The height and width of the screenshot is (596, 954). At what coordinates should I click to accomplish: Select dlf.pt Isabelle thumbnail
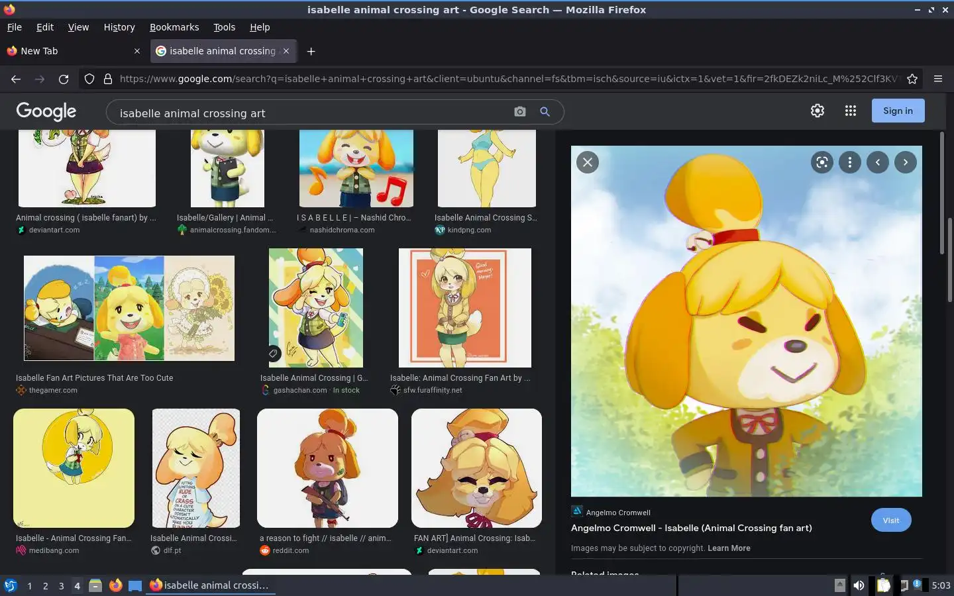click(196, 468)
